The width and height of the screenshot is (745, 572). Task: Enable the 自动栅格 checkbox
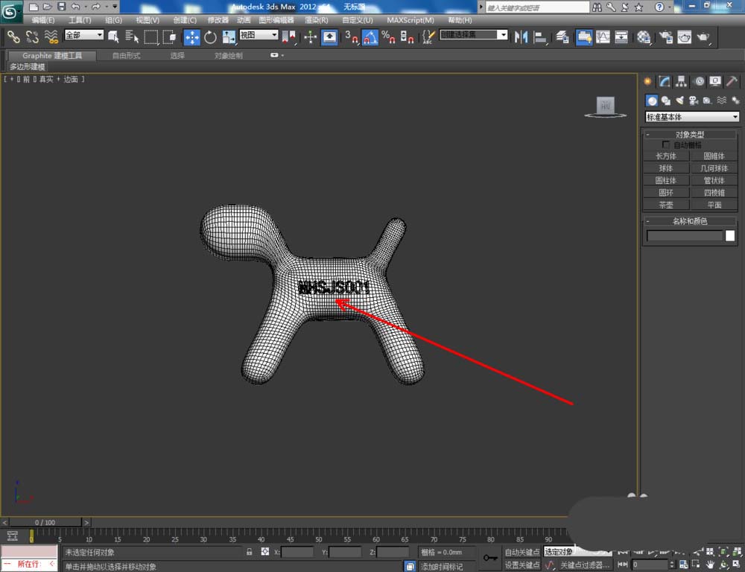(x=666, y=144)
